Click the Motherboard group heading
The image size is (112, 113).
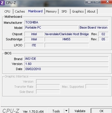13,17
